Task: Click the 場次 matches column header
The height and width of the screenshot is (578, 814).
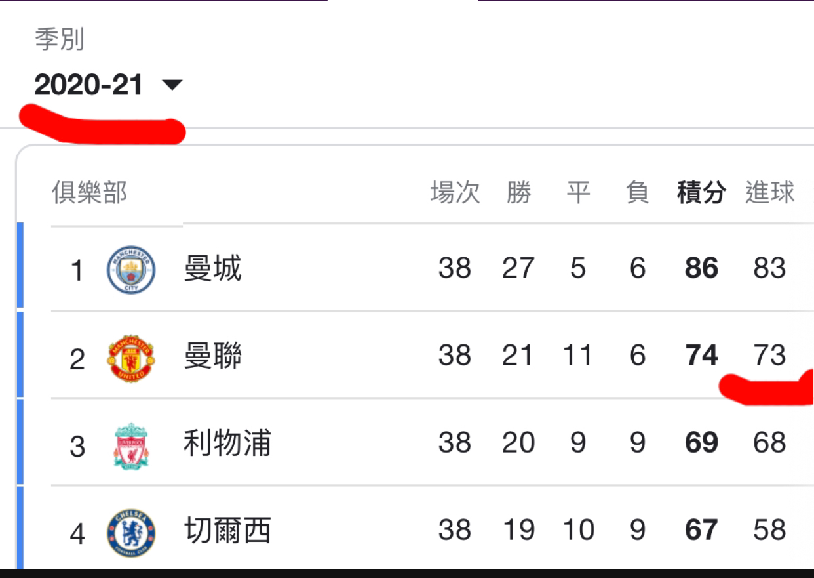Action: 455,193
